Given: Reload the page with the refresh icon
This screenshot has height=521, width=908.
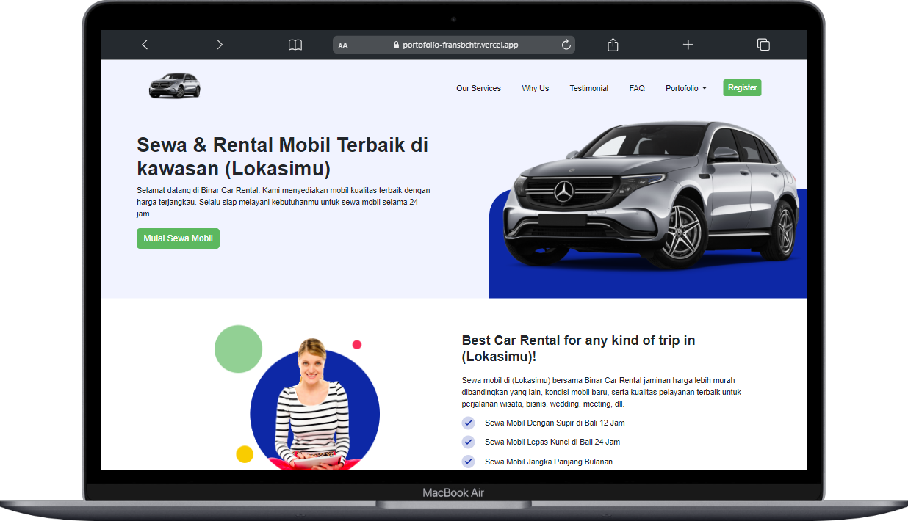Looking at the screenshot, I should [566, 45].
